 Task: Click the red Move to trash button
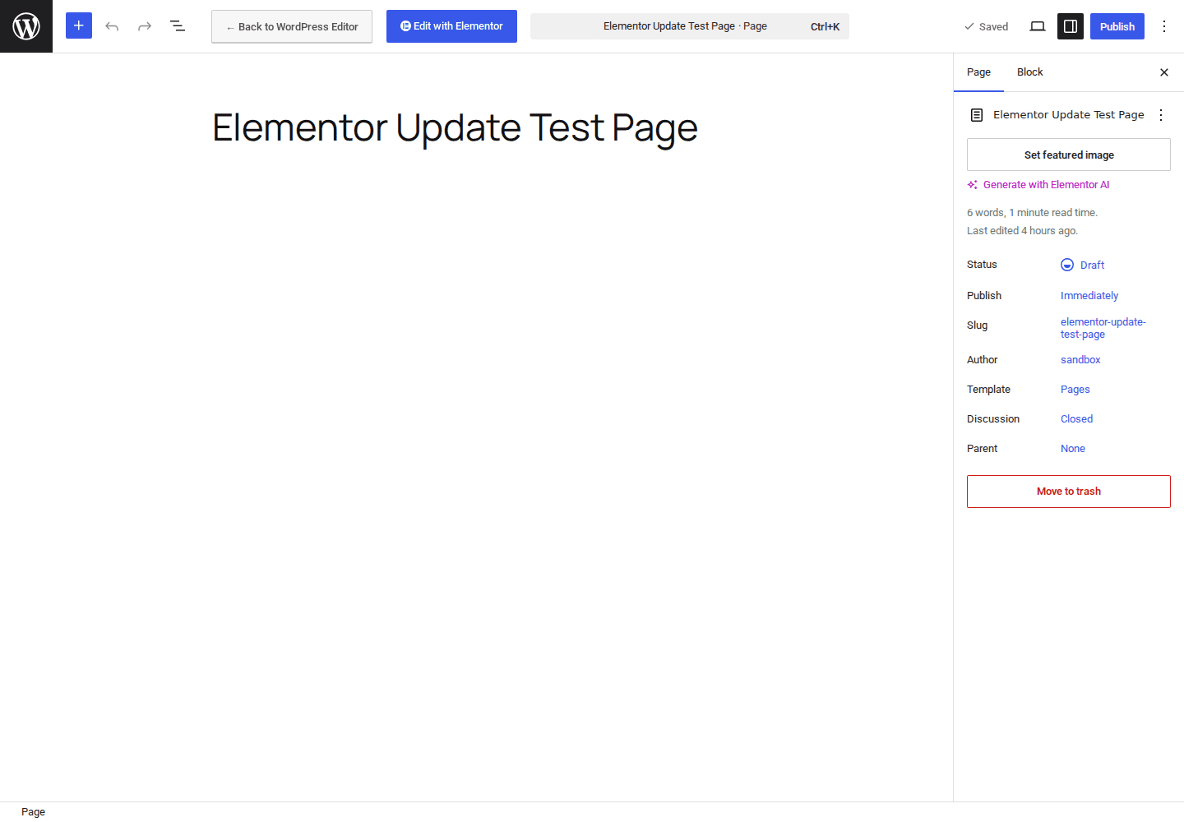[1069, 492]
